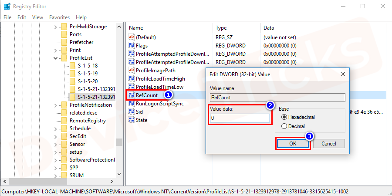Click the S-1-5-18 folder icon
Screen dimensions: 392x196
tap(72, 66)
